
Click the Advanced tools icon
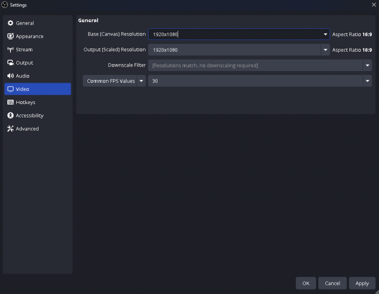pos(10,129)
